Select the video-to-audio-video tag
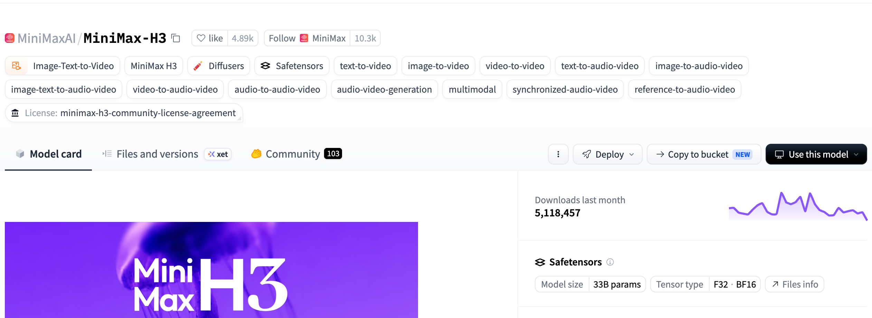 tap(175, 89)
